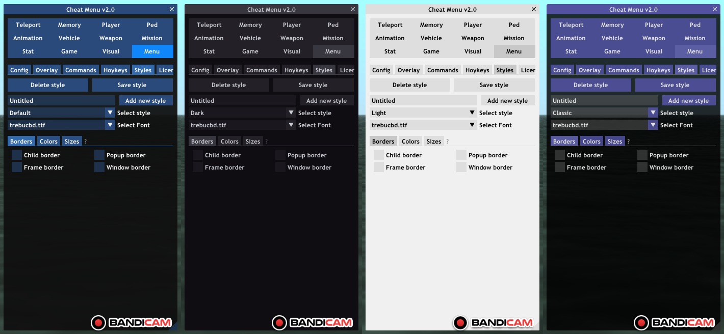
Task: Switch to Sizes tab in Dark style window
Action: (253, 141)
